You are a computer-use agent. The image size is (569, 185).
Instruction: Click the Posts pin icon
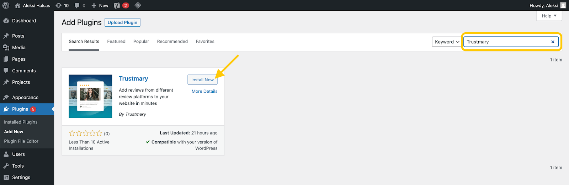6,36
